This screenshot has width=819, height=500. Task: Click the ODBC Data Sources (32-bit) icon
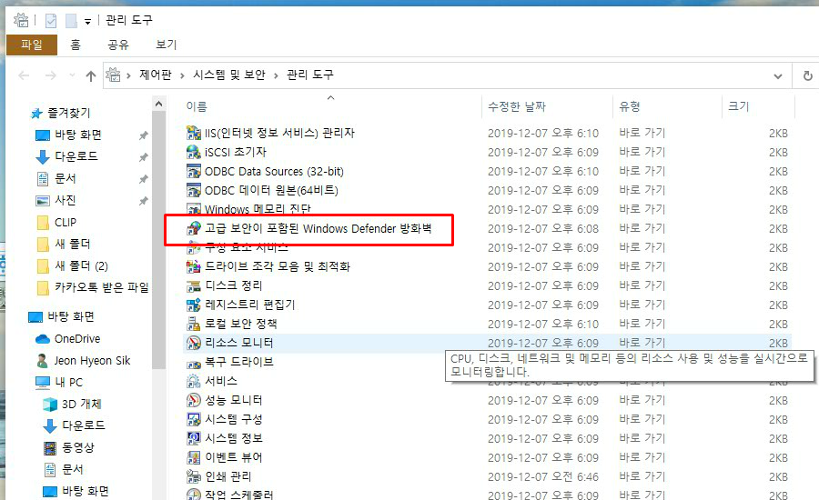pos(194,171)
